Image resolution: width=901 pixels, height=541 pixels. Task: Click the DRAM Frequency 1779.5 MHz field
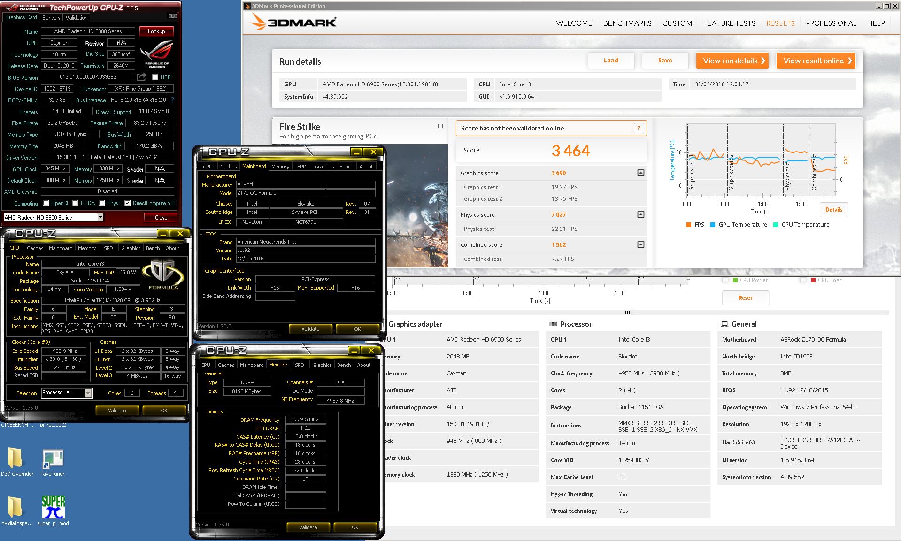coord(306,419)
